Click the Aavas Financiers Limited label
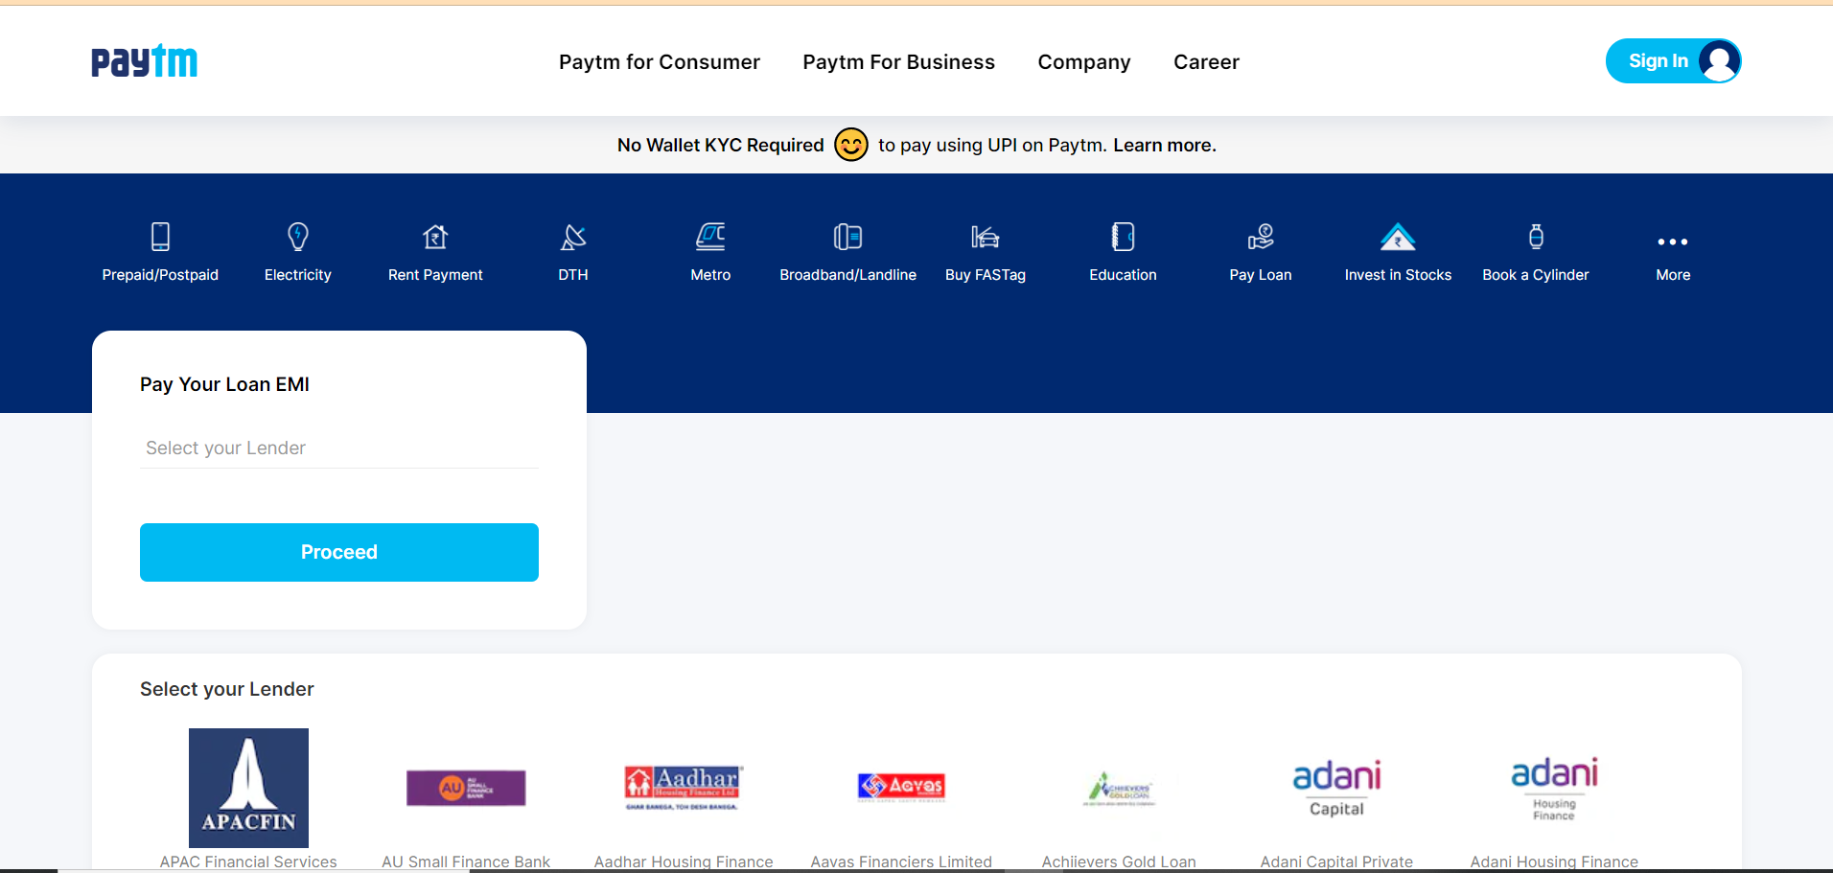The height and width of the screenshot is (873, 1833). pos(901,862)
